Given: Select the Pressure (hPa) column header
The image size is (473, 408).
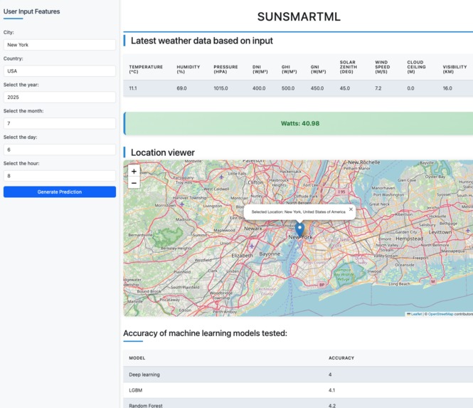Looking at the screenshot, I should tap(225, 69).
